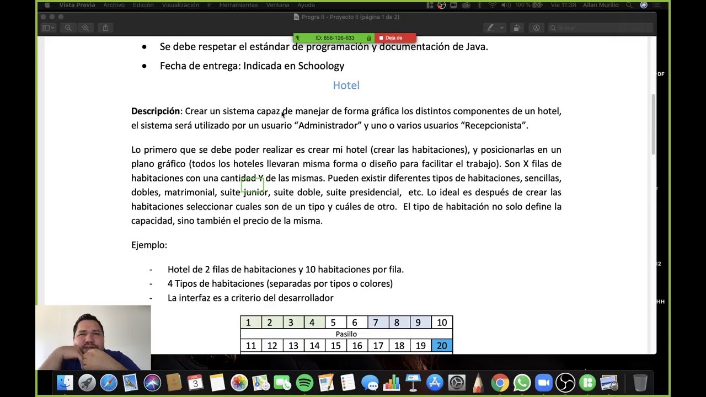Viewport: 706px width, 397px height.
Task: Click the Progra II - Proyecto II window title
Action: [x=350, y=17]
